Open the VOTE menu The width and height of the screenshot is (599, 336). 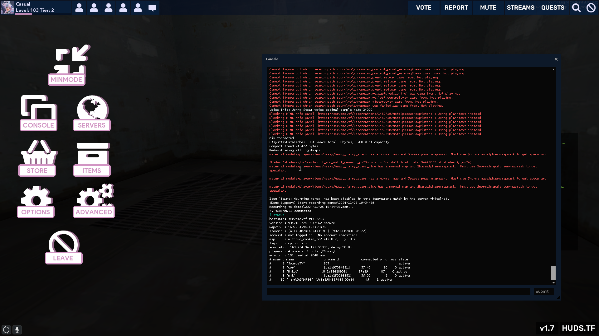tap(423, 7)
